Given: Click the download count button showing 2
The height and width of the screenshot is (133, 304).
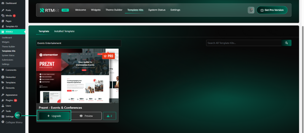Looking at the screenshot, I should click(x=109, y=116).
